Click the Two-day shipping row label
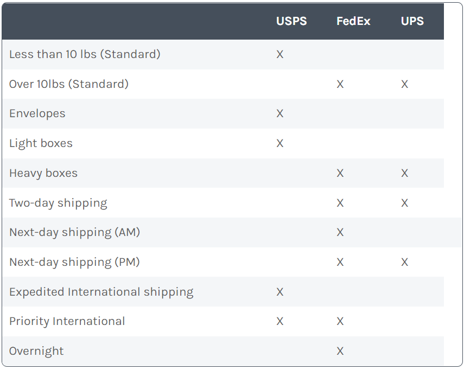Viewport: 464px width, 370px height. (58, 203)
